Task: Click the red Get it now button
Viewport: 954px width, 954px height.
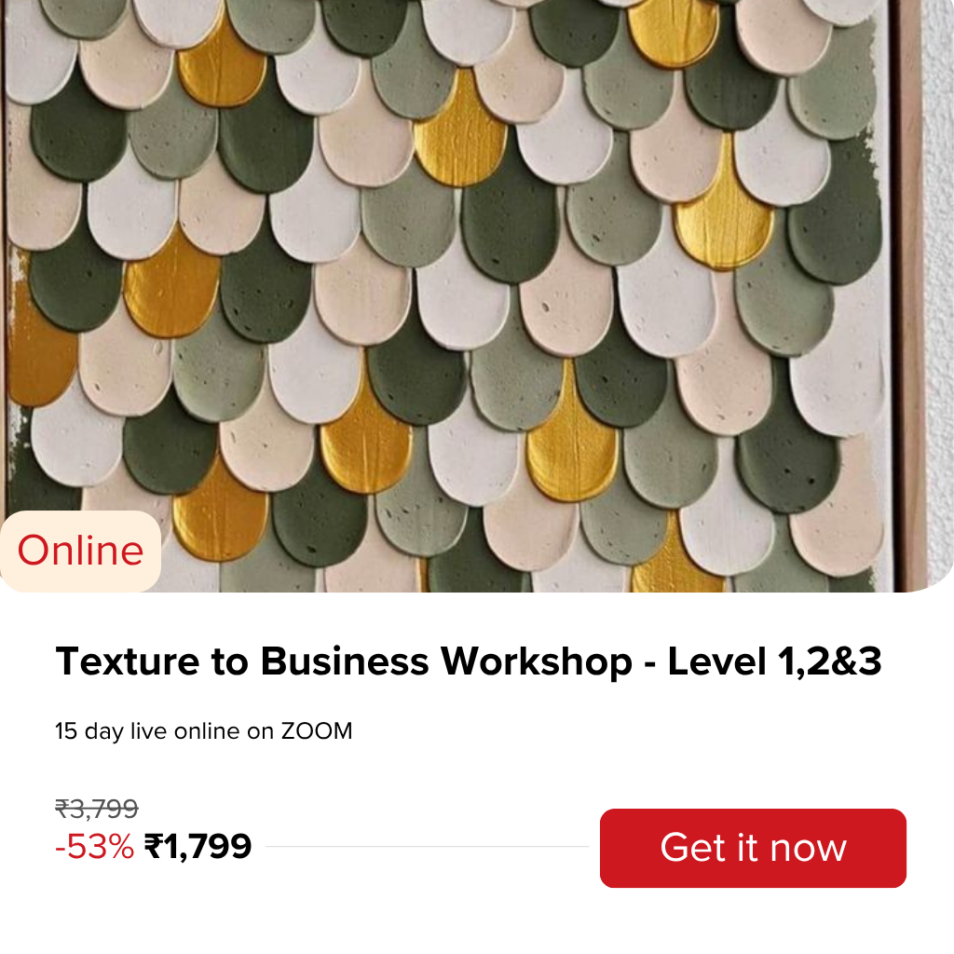Action: 753,848
